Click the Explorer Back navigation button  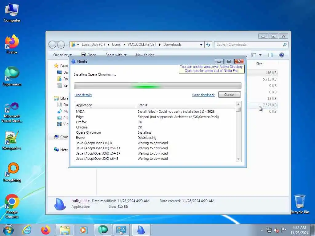pyautogui.click(x=52, y=45)
